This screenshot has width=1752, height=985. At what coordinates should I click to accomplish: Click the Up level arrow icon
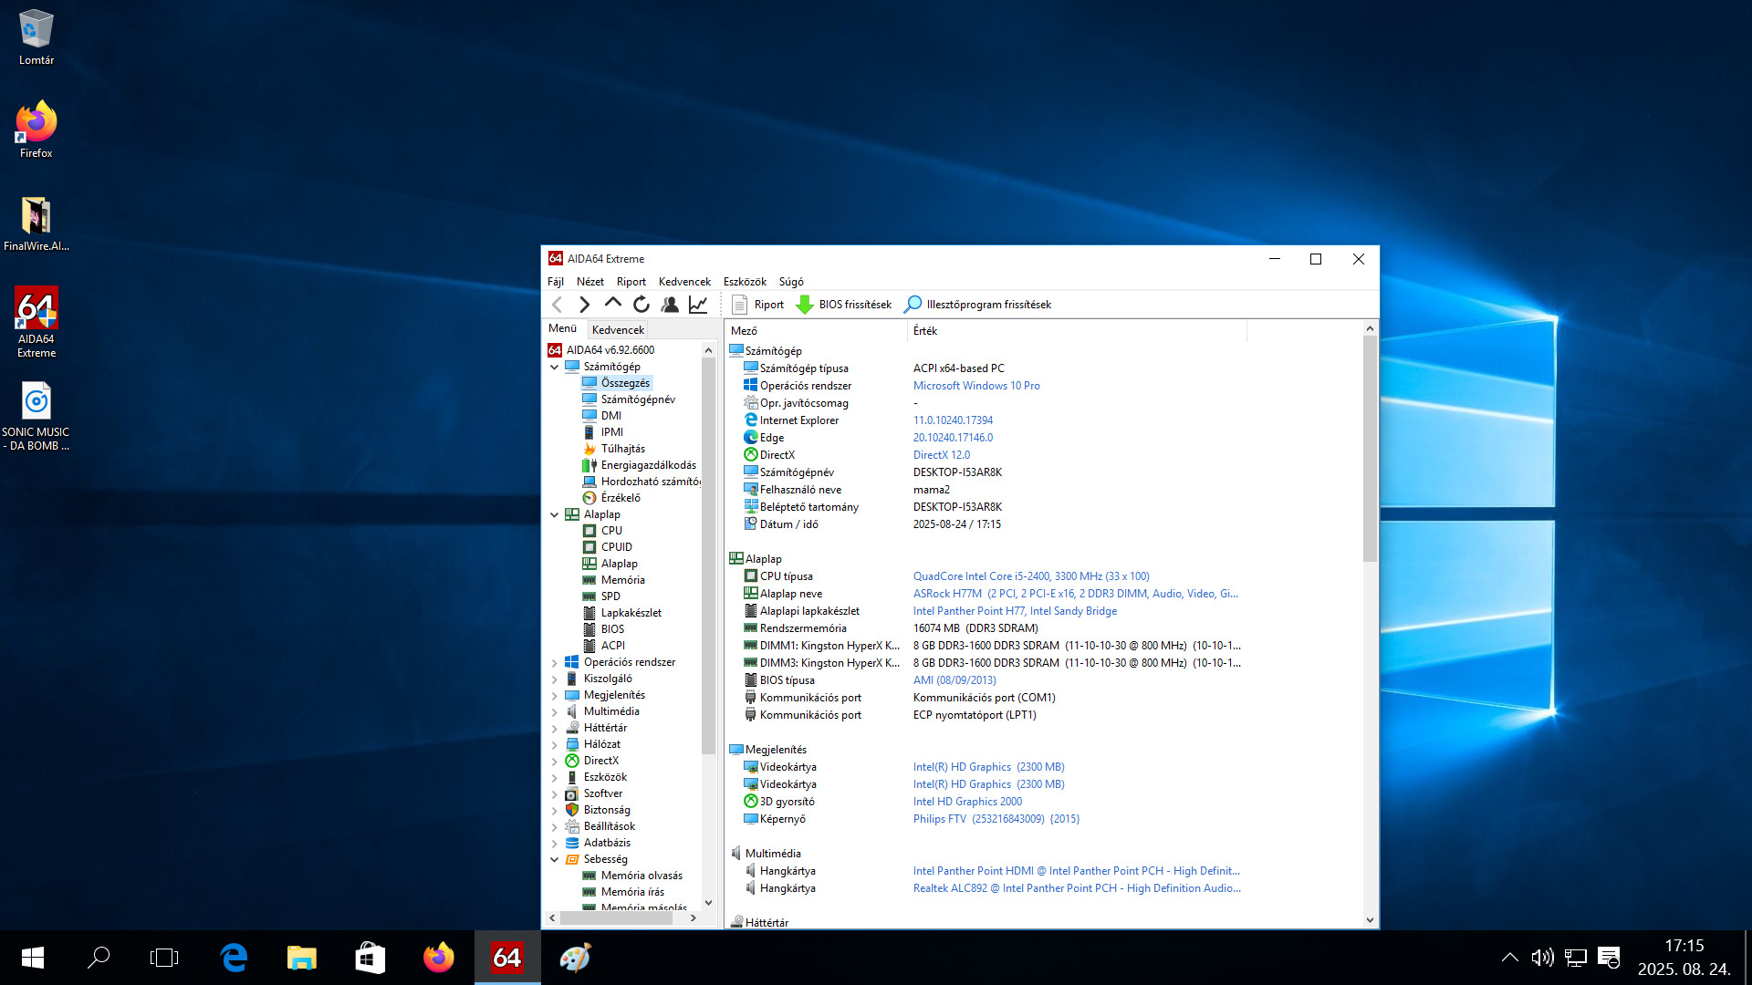pos(613,303)
